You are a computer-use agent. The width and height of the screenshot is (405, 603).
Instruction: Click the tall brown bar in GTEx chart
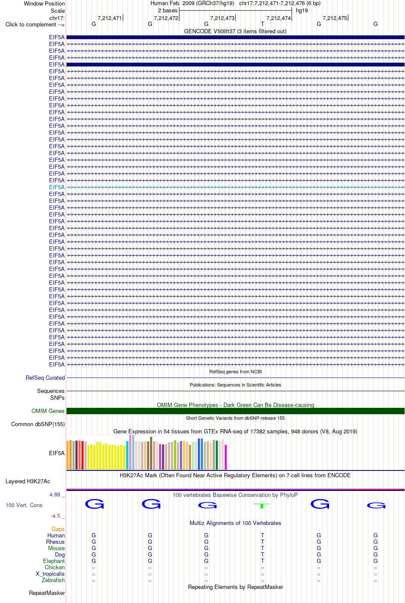tap(151, 453)
